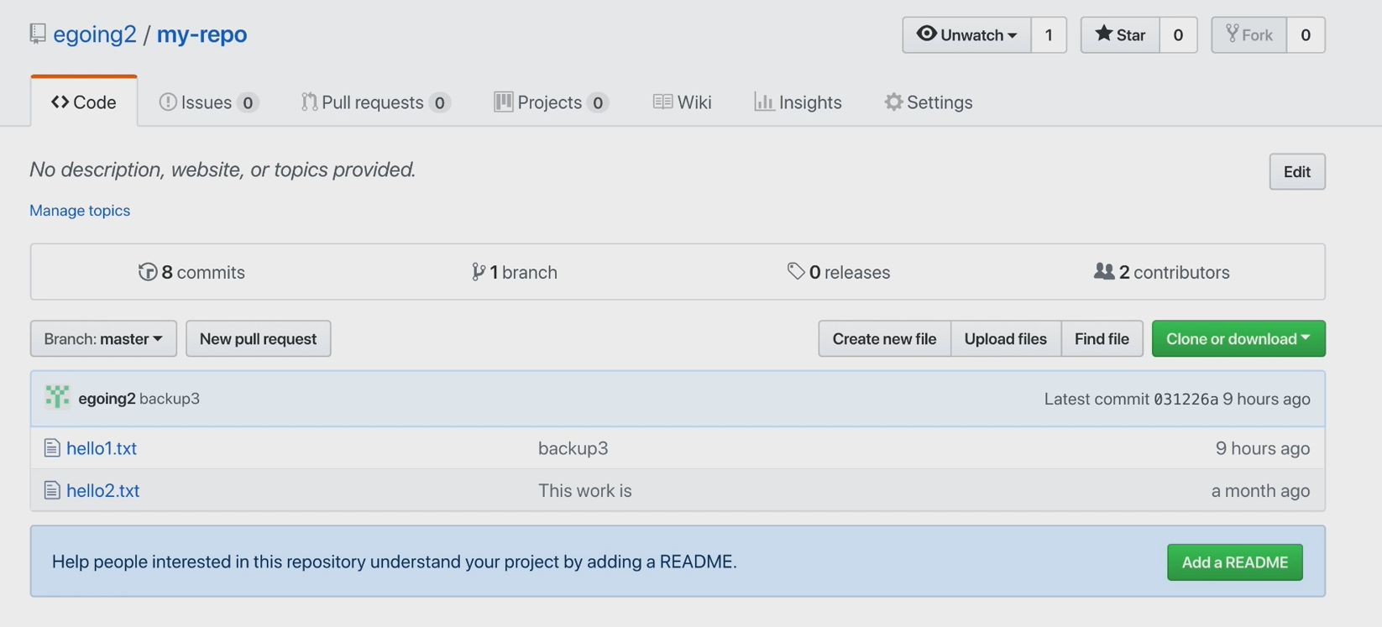This screenshot has width=1382, height=627.
Task: Click New pull request button
Action: [x=258, y=338]
